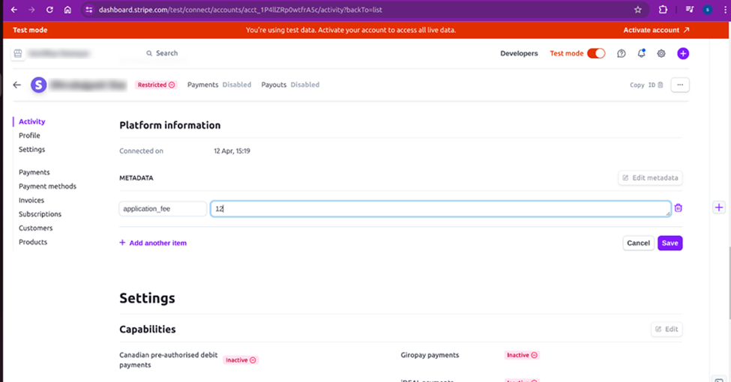The width and height of the screenshot is (731, 382).
Task: Delete the application_fee metadata row
Action: [x=678, y=208]
